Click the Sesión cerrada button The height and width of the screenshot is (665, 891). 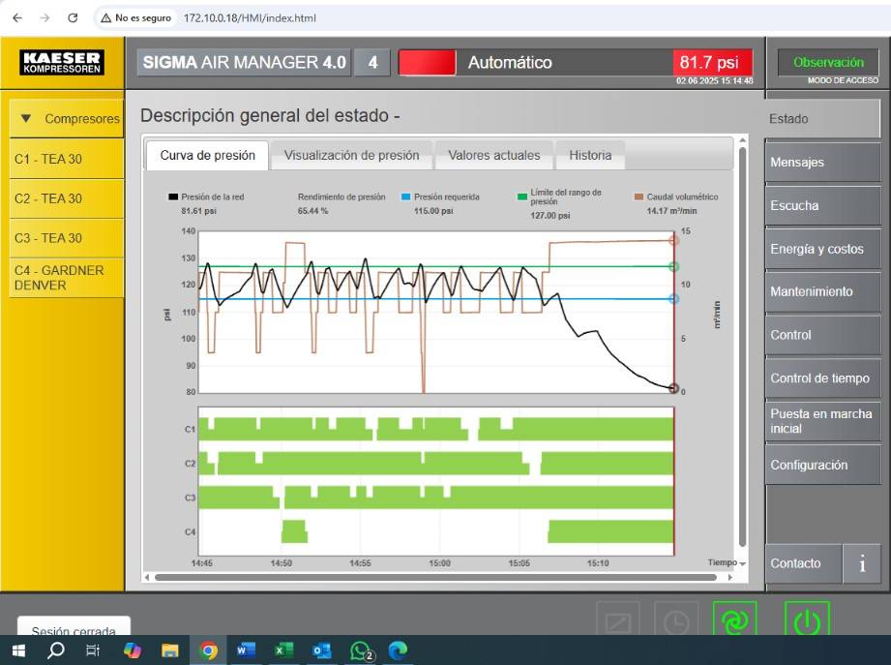[74, 625]
